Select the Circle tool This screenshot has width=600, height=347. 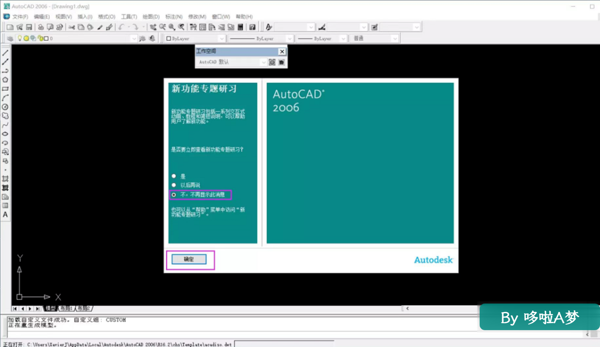(5, 107)
